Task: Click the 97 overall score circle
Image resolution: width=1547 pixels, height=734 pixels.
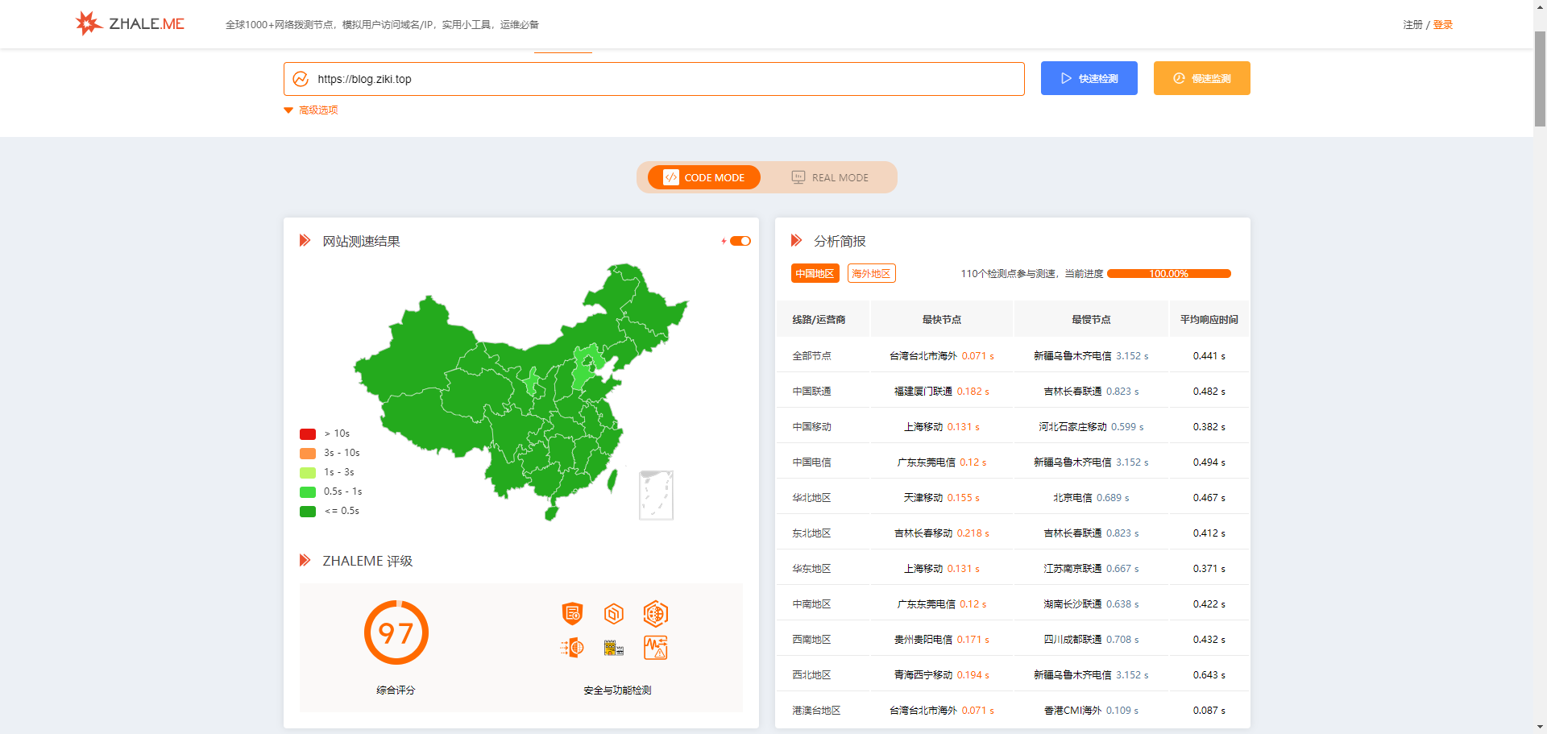Action: pyautogui.click(x=396, y=632)
